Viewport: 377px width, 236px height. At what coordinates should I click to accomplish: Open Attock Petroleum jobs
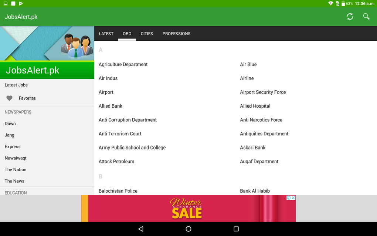point(116,161)
